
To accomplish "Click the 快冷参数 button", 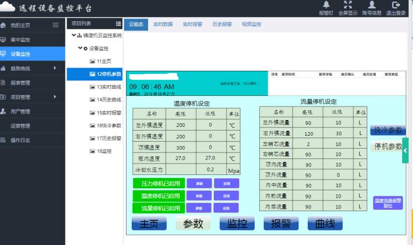I will [x=387, y=130].
